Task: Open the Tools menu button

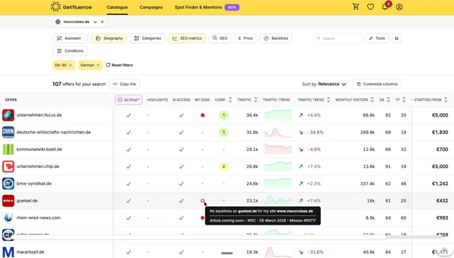Action: (x=377, y=38)
